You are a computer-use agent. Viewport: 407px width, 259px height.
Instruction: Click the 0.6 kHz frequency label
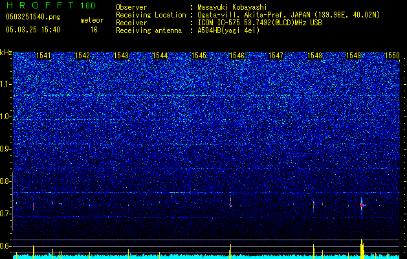6,246
